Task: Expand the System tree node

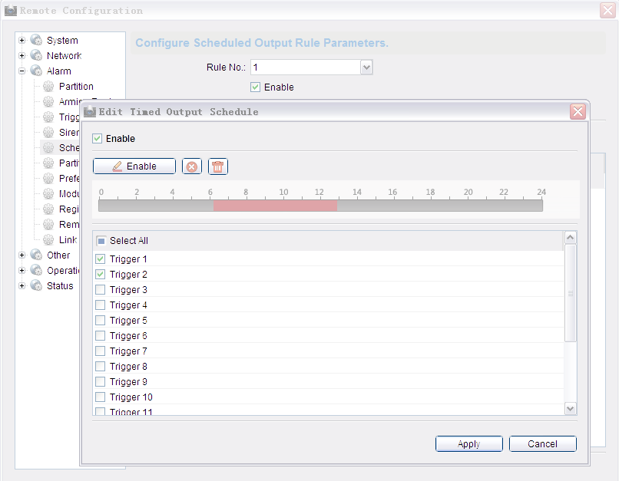Action: coord(22,40)
